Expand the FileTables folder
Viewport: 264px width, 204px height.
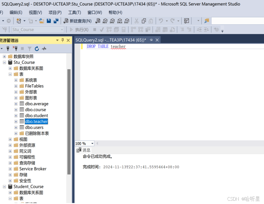coord(16,86)
